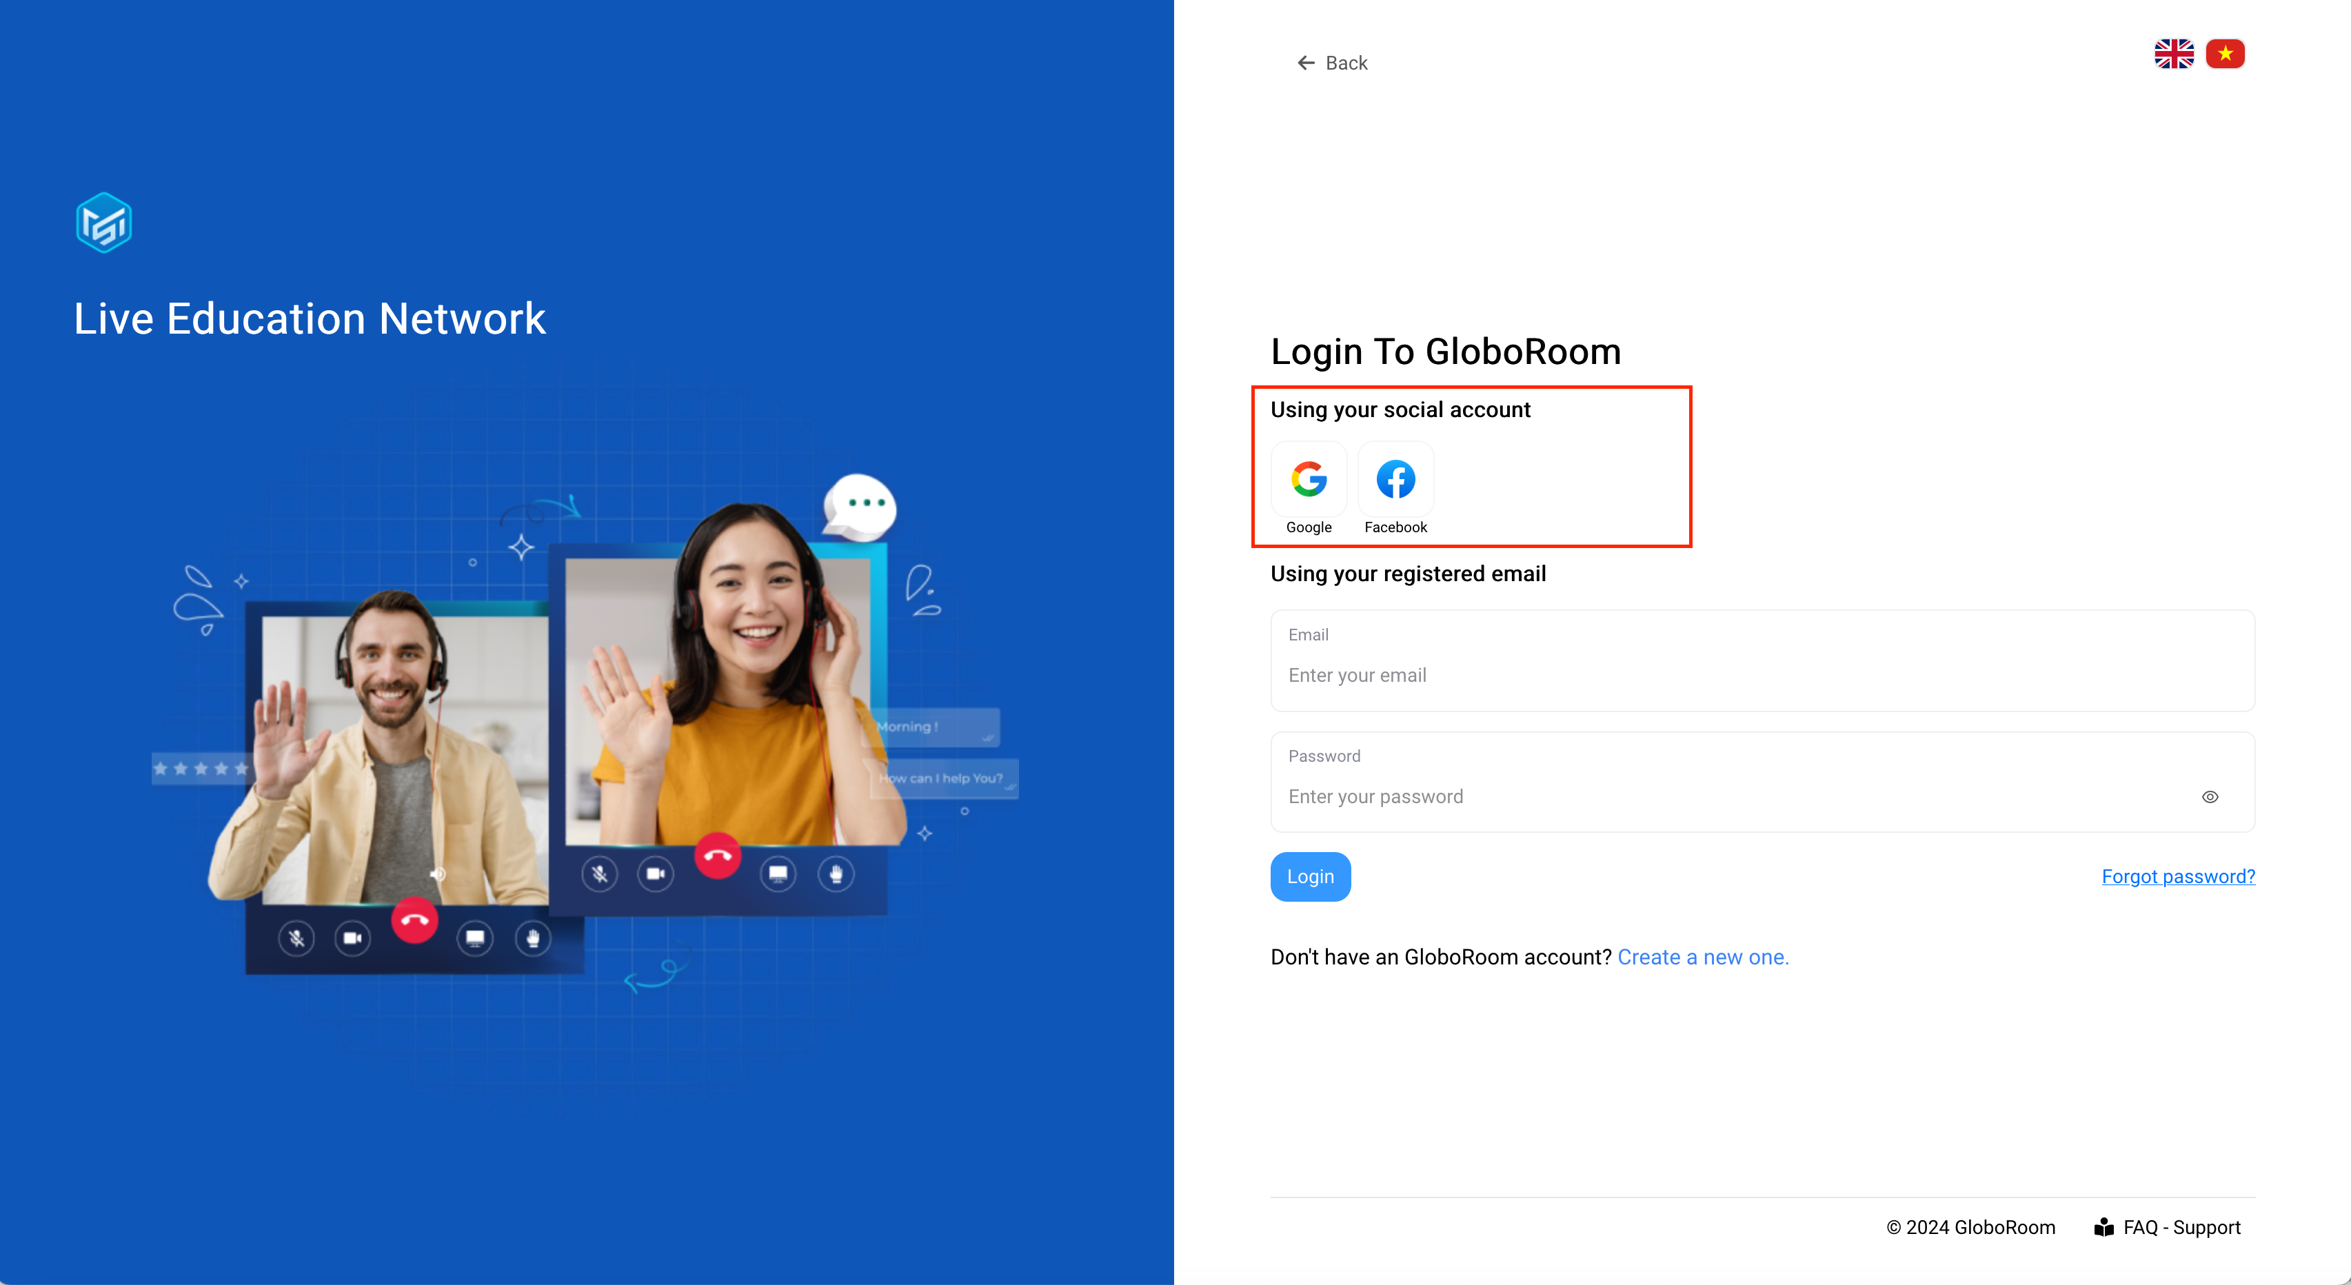Click the red hang-up button on the woman's call
The image size is (2351, 1285).
[717, 856]
